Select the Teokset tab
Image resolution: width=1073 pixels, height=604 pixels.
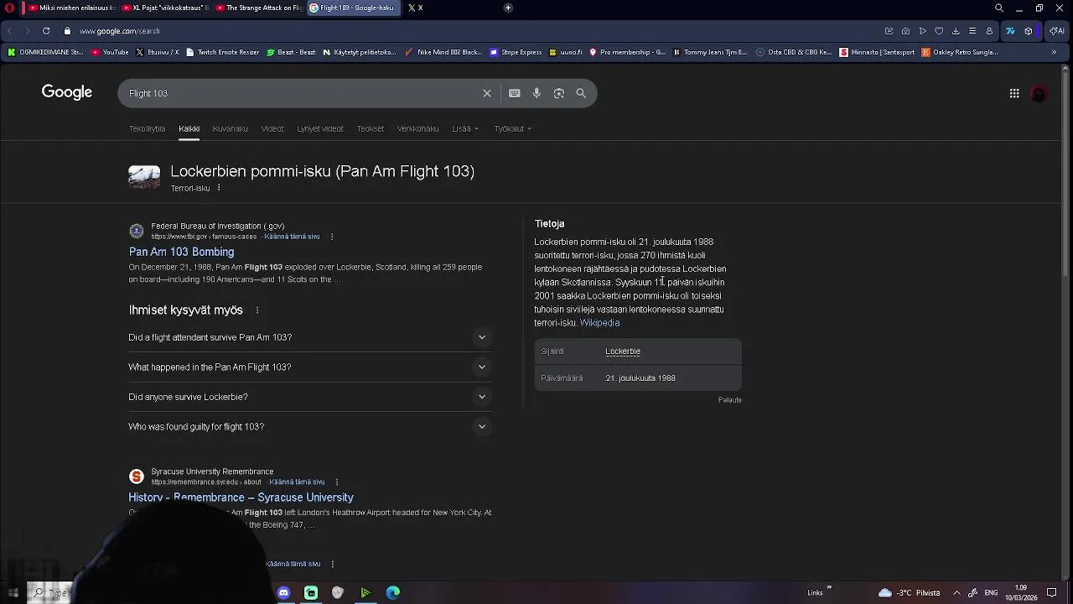point(370,128)
